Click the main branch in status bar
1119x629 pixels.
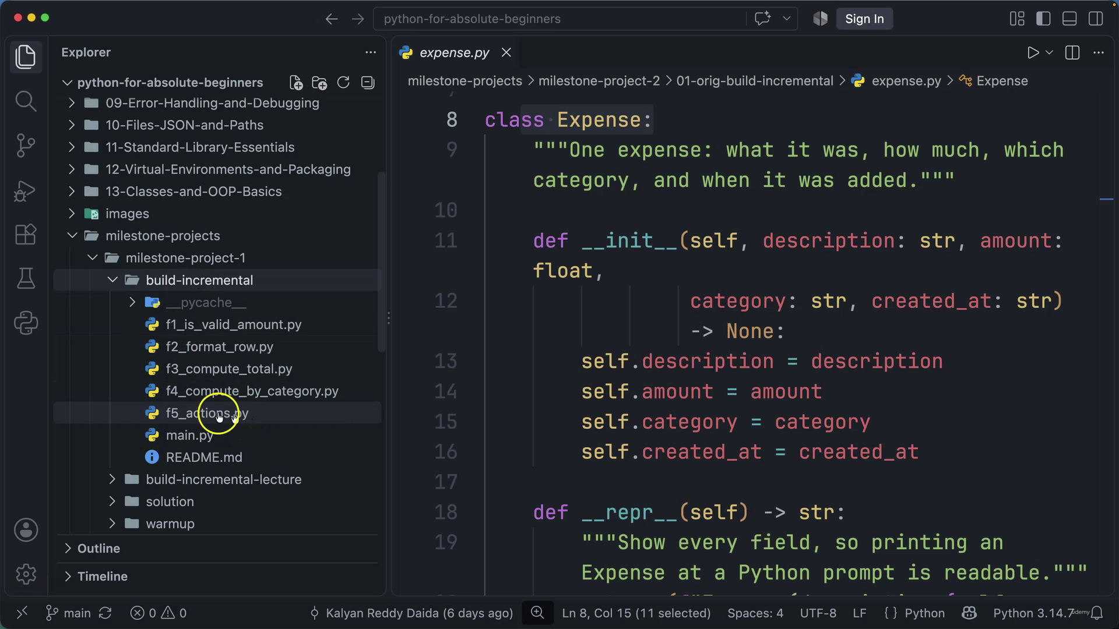69,613
